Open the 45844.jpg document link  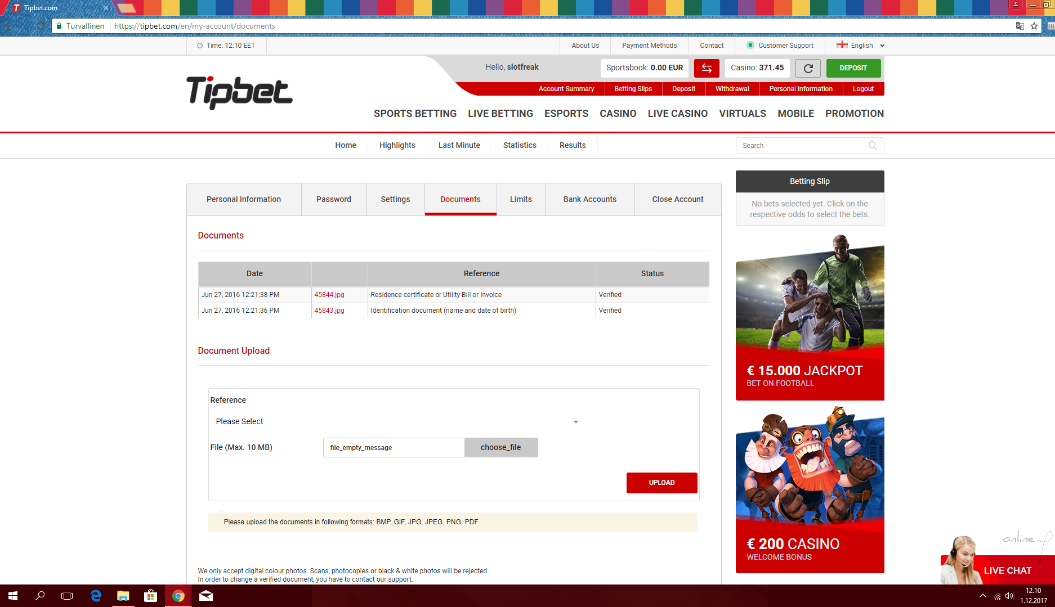point(329,295)
